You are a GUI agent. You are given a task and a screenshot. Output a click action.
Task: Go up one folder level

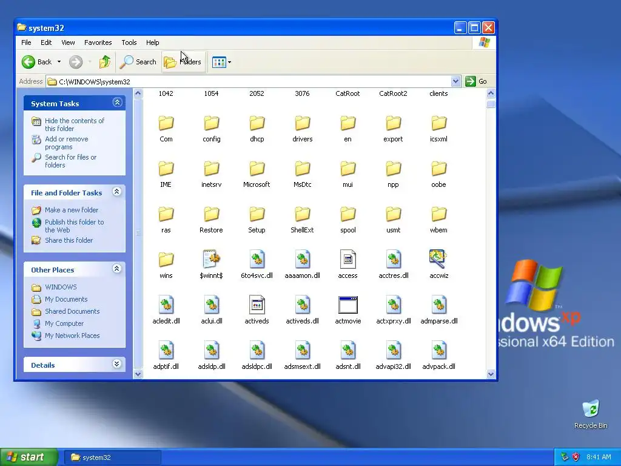click(105, 62)
